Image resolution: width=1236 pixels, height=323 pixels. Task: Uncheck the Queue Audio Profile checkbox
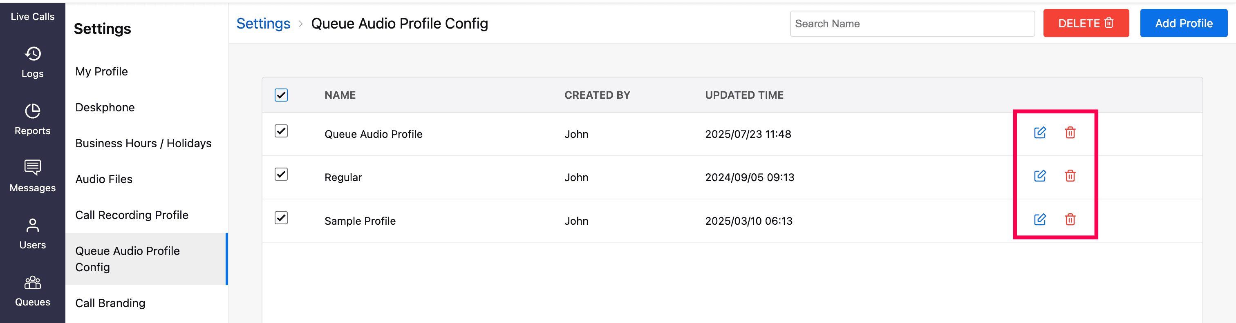(x=281, y=131)
